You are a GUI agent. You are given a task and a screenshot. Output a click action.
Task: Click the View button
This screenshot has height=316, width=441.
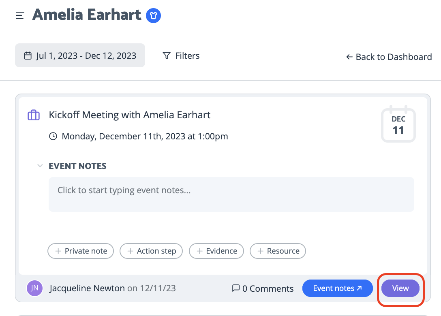[400, 288]
